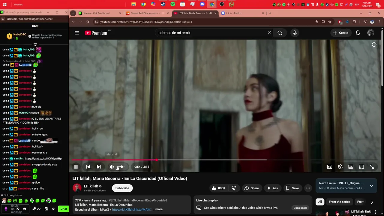This screenshot has height=216, width=384.
Task: Switch to Stream - Kick Dashboard tab
Action: pos(100,13)
